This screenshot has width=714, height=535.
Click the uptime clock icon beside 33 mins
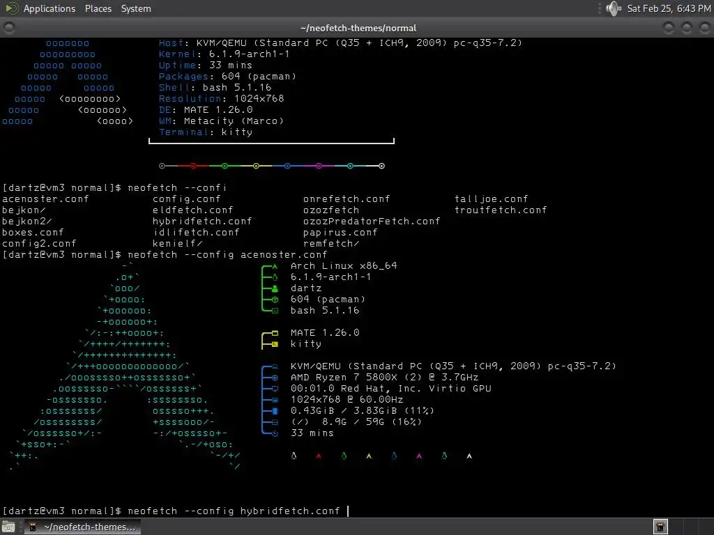tap(275, 433)
